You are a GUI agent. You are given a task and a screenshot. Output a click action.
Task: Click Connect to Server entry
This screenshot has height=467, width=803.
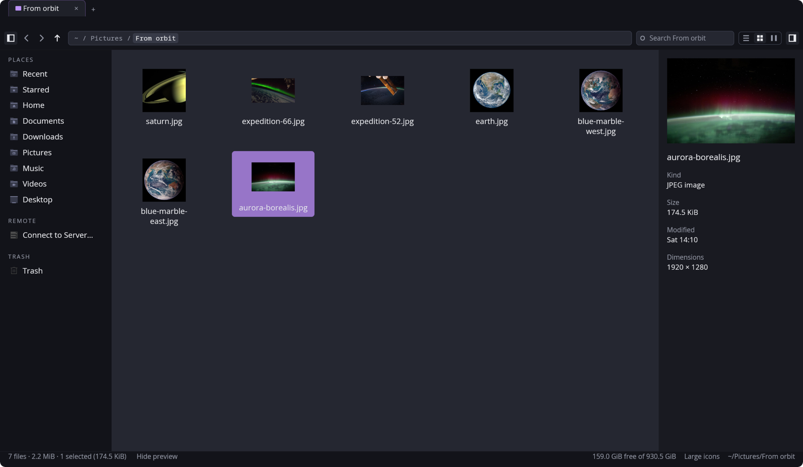point(55,235)
